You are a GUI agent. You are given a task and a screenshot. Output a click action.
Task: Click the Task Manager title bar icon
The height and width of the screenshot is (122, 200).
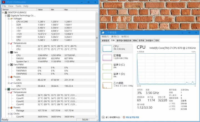click(x=103, y=33)
